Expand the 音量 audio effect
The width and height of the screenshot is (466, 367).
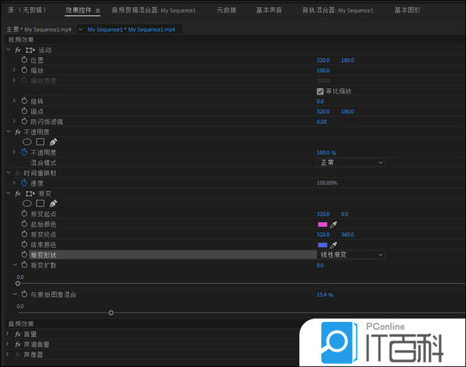(x=8, y=334)
